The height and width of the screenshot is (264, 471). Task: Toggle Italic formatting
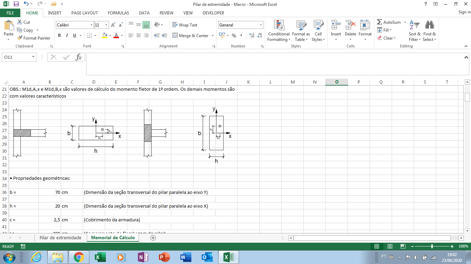pyautogui.click(x=67, y=35)
